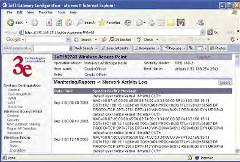Viewport: 240px width, 162px height.
Task: Open Encryption under Wireless Bridge
Action: [18, 150]
